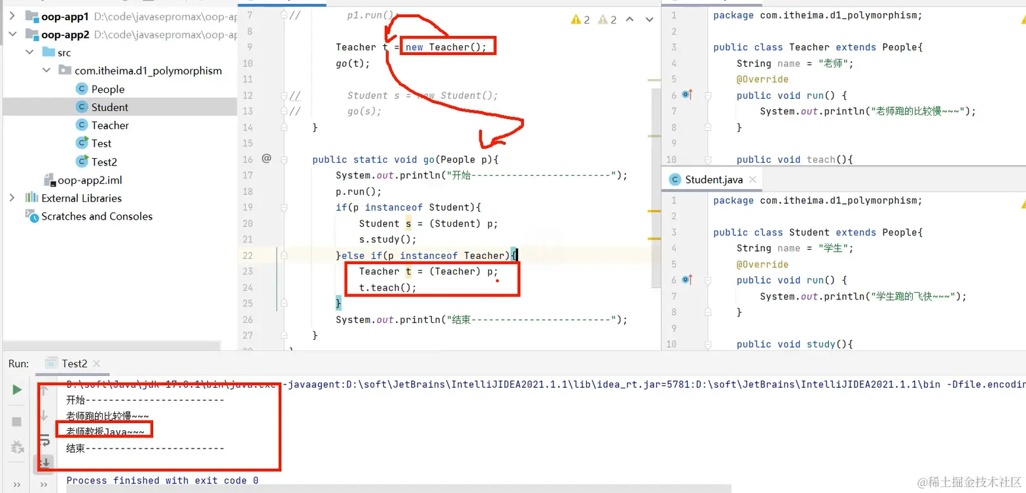Rerun Test2 with the green play button
The image size is (1026, 493).
[x=17, y=390]
